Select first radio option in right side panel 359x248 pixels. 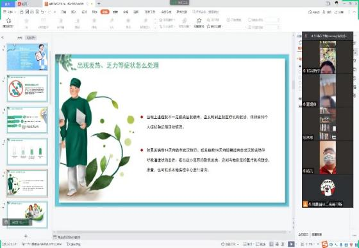300,66
